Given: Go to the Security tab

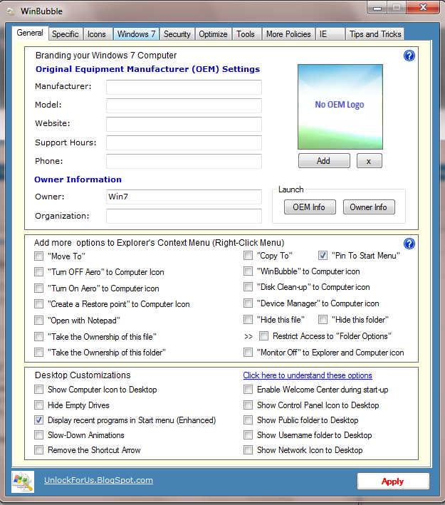Looking at the screenshot, I should (177, 34).
